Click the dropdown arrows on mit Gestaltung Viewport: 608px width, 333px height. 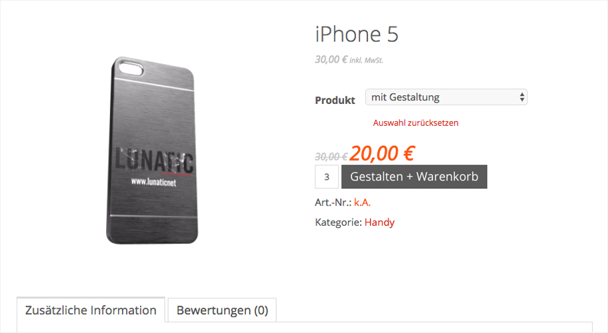522,97
